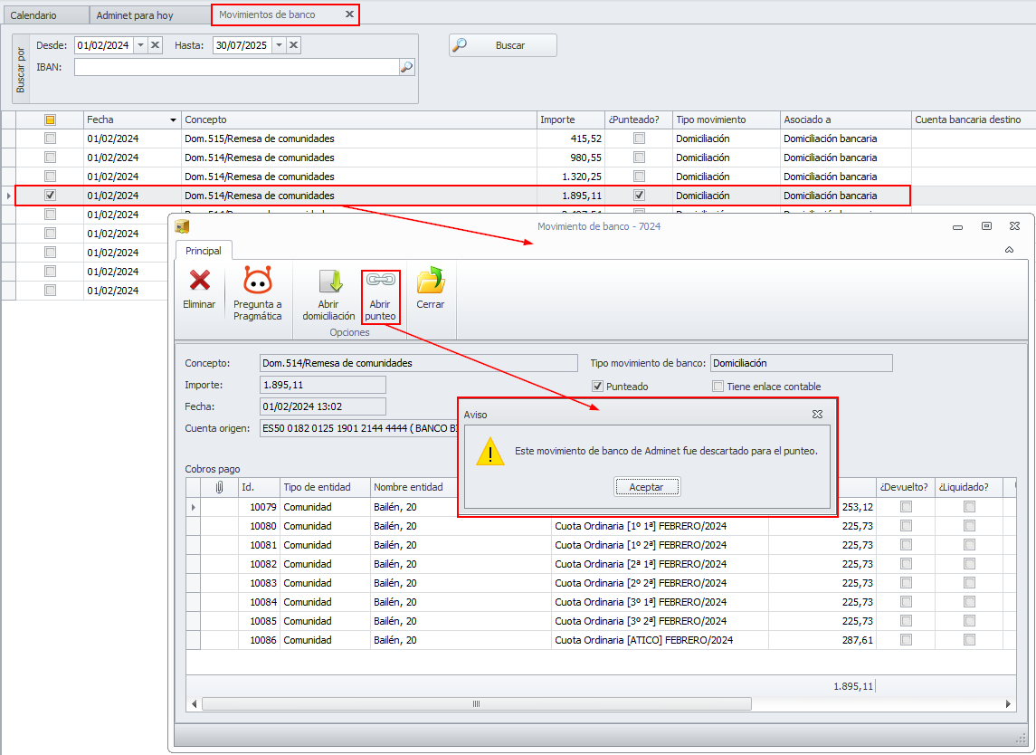The image size is (1036, 755).
Task: Uncheck row selector for 1.895,11 movement
Action: click(x=50, y=196)
